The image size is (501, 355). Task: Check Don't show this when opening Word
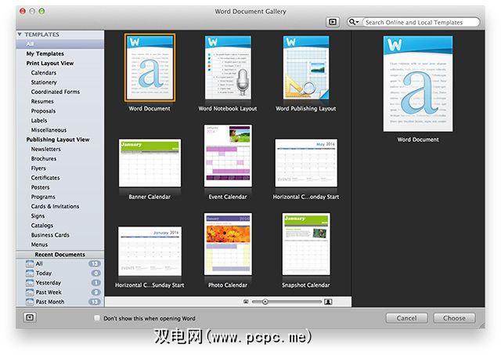97,318
